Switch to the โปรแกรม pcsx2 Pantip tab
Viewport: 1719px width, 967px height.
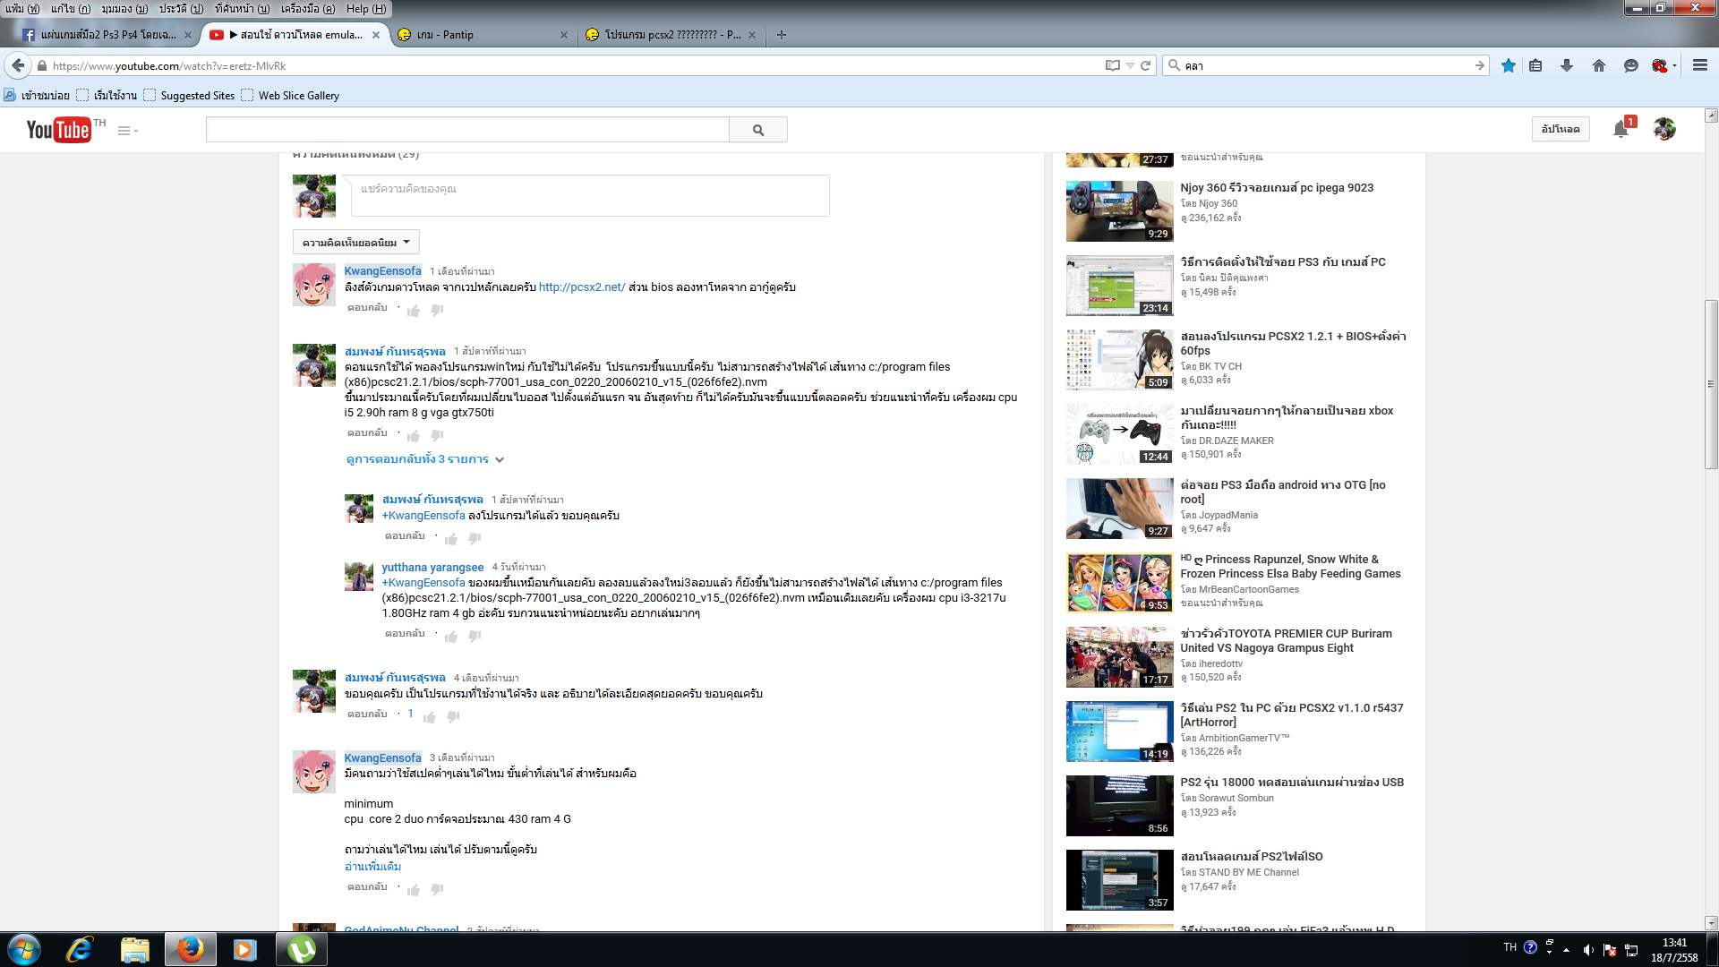tap(671, 35)
